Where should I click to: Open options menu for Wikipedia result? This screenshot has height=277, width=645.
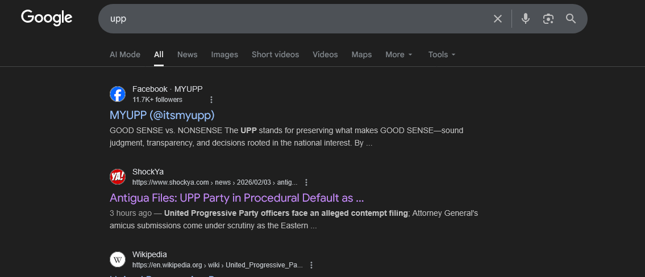point(311,265)
